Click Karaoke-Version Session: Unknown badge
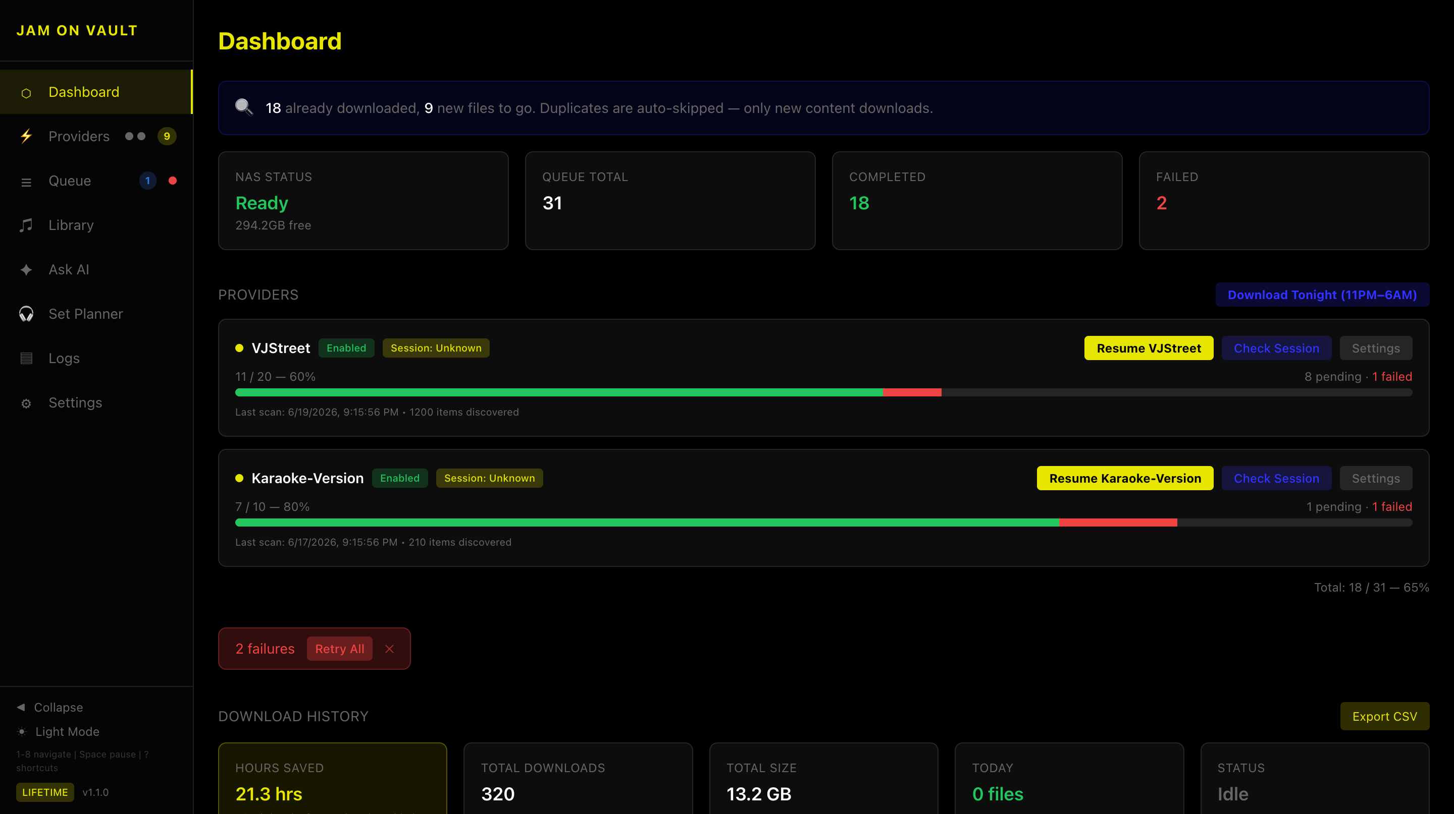 [489, 478]
